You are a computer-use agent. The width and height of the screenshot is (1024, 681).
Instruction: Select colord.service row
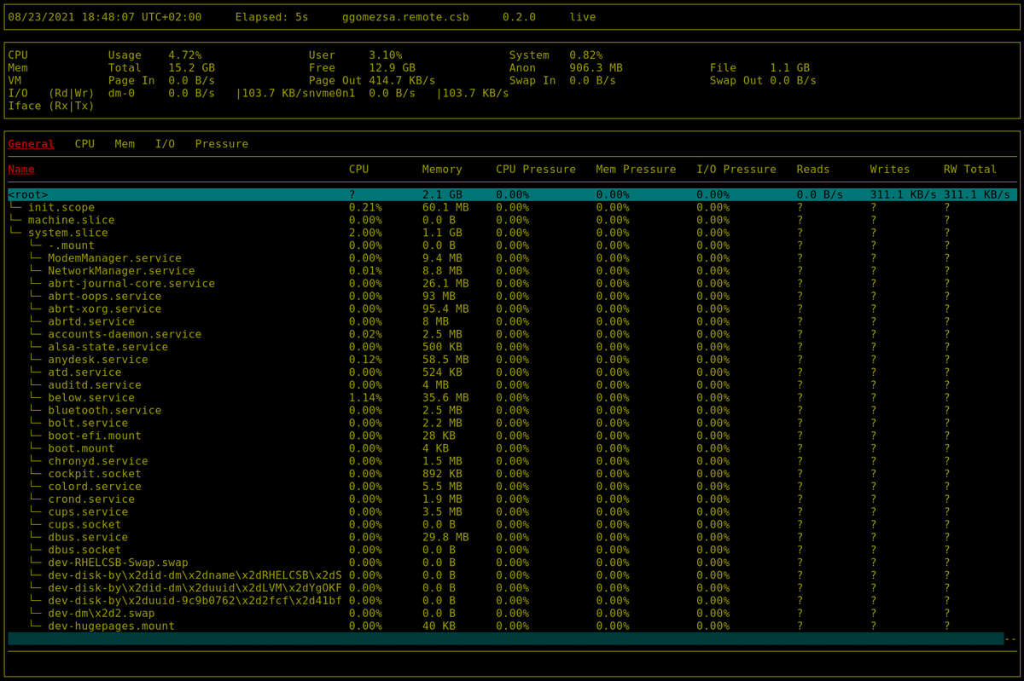[512, 487]
